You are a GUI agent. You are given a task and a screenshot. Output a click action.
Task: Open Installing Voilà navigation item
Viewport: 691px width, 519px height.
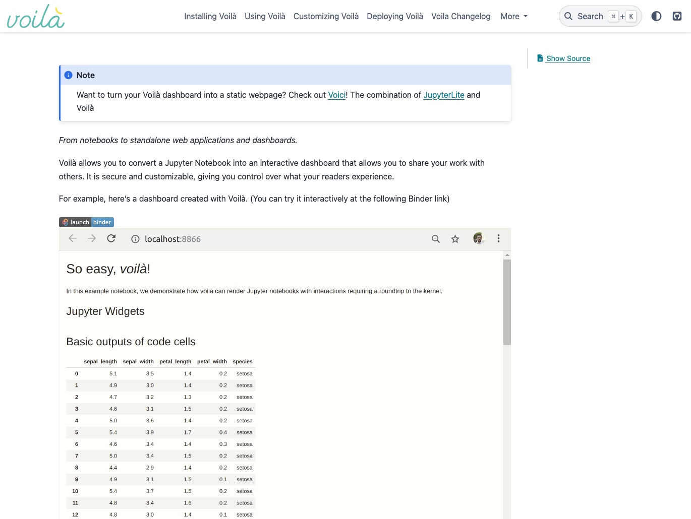point(210,17)
